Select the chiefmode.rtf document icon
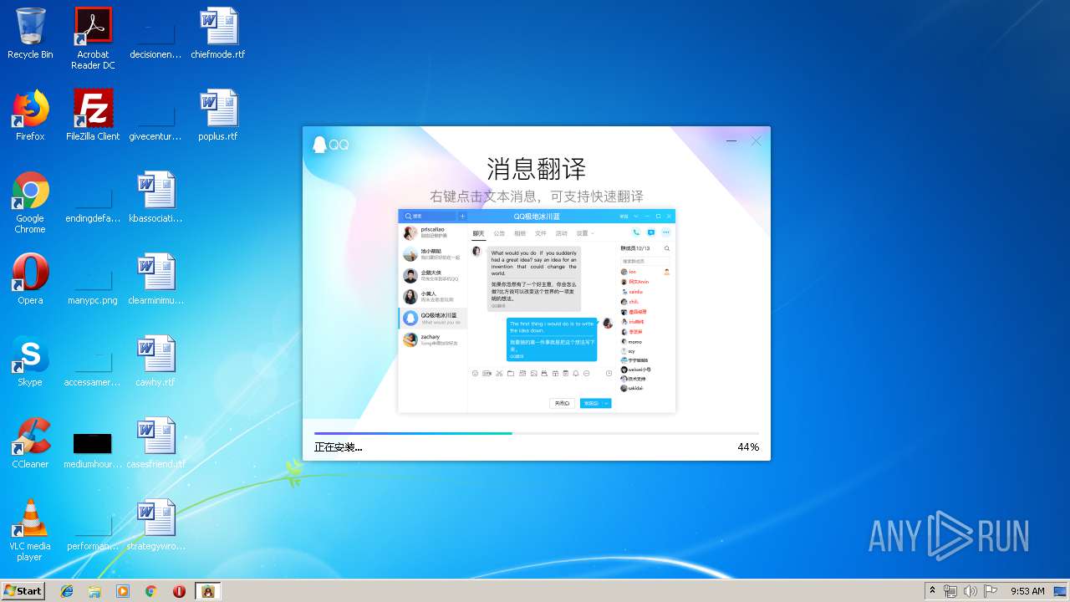1070x602 pixels. (x=218, y=33)
